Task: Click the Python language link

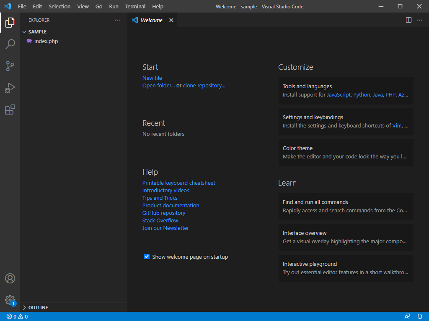Action: click(x=362, y=95)
